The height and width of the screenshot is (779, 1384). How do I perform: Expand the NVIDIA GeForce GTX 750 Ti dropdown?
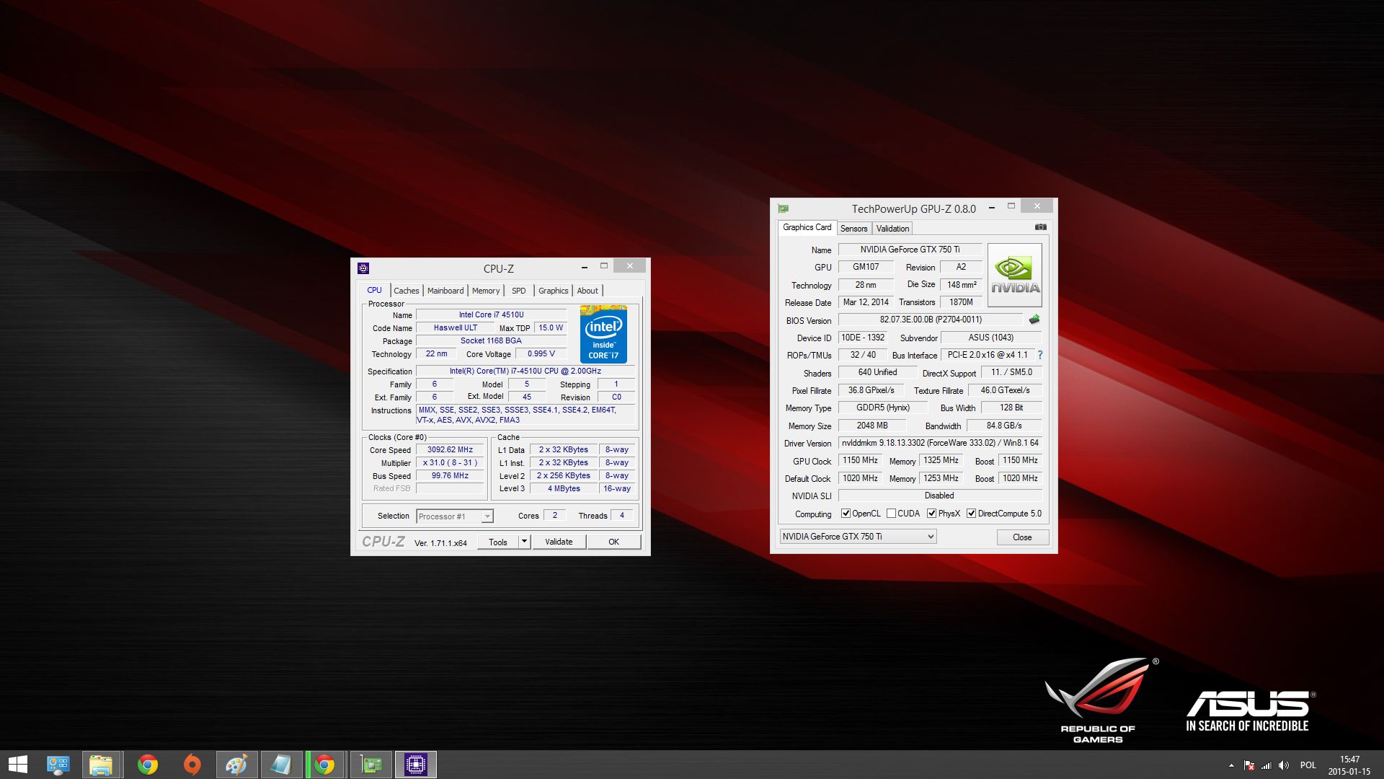tap(930, 537)
